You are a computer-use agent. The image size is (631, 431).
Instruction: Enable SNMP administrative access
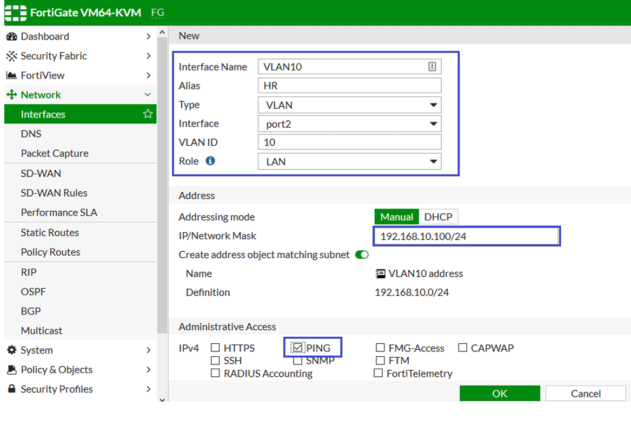(297, 361)
